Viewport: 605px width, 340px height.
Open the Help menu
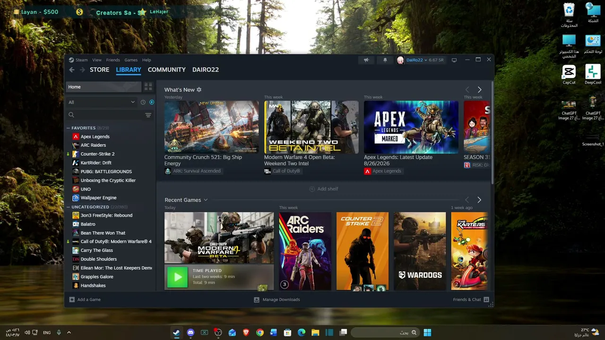(x=147, y=60)
